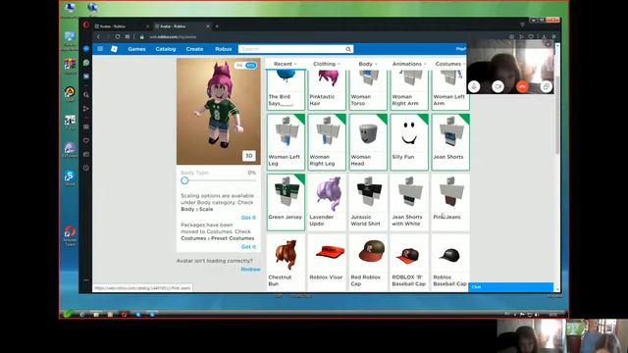
Task: Toggle the Silly Fun face
Action: [409, 142]
